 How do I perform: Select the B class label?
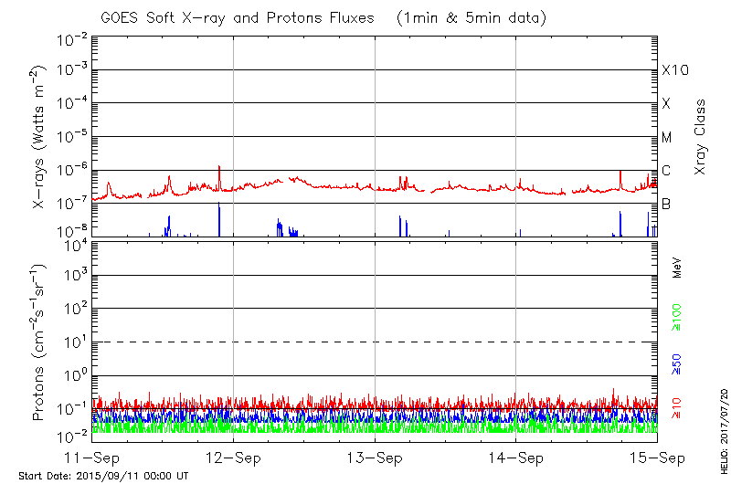667,204
